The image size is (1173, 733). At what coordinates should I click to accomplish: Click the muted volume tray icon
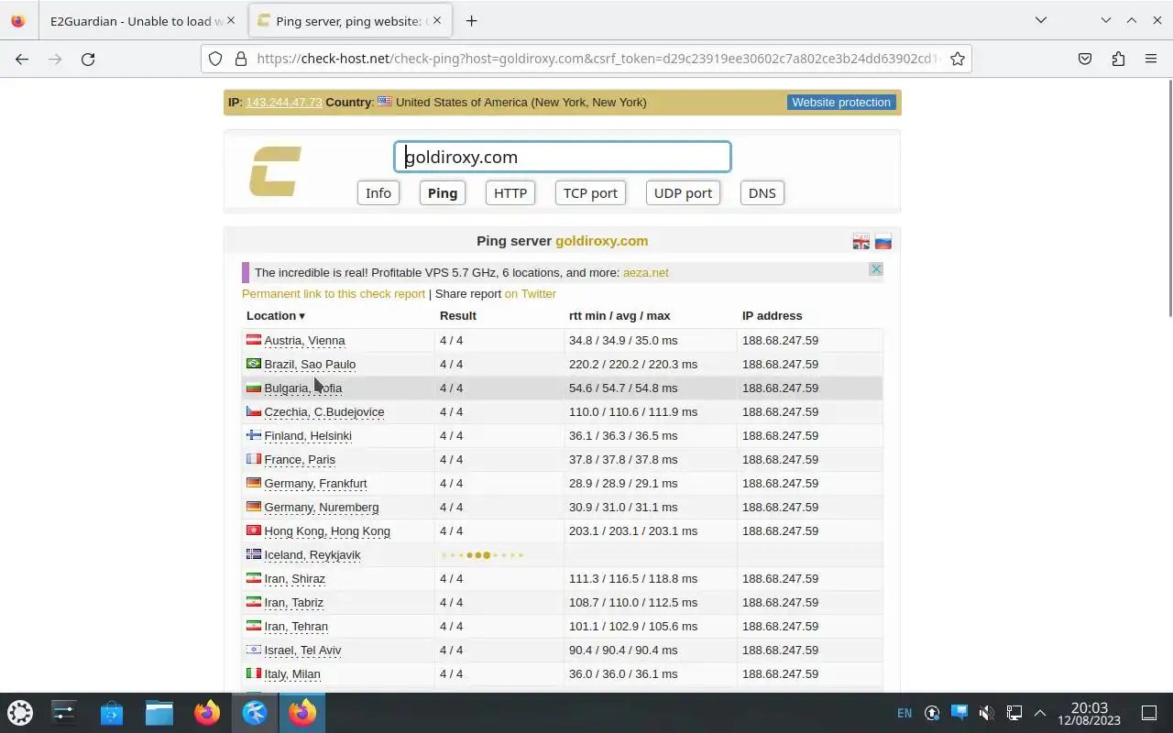[x=987, y=713]
